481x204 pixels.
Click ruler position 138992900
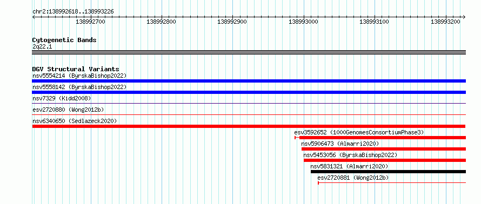232,22
